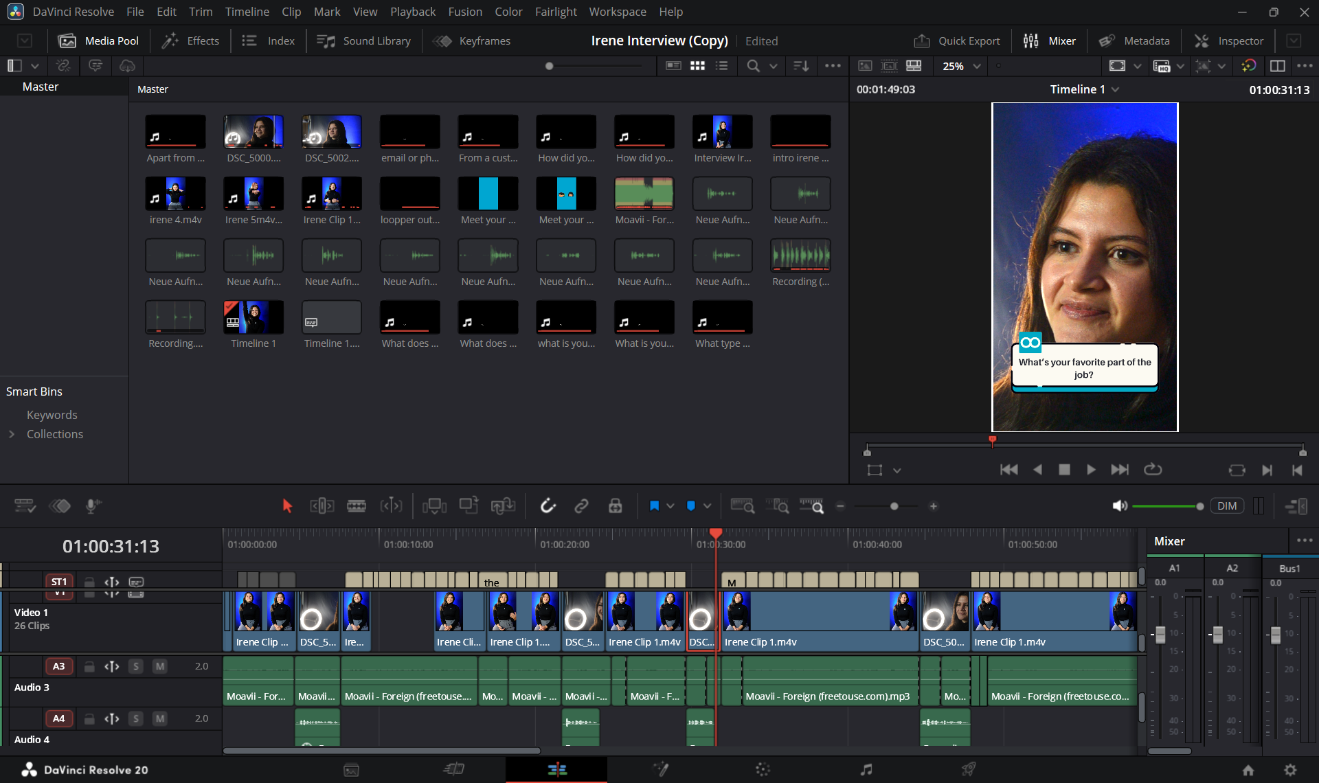Open the Fairlight menu
The image size is (1319, 783).
point(556,12)
